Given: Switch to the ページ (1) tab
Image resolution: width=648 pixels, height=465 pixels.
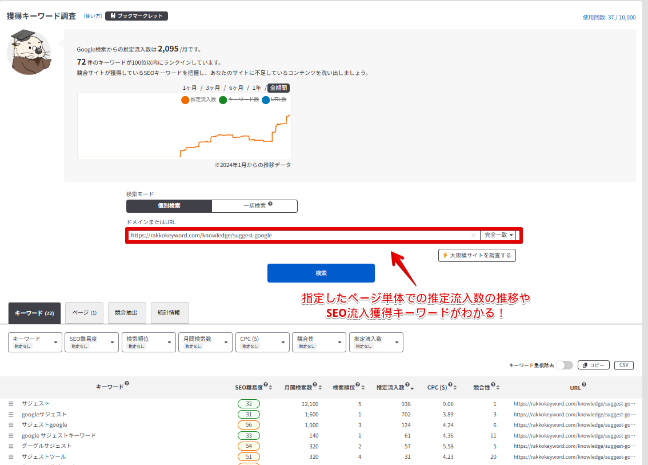Looking at the screenshot, I should 85,313.
